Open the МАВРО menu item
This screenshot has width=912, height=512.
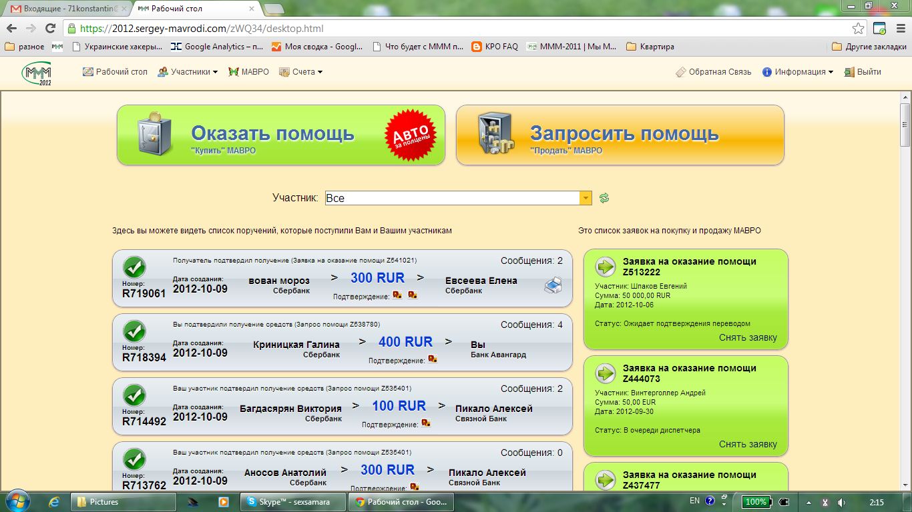pos(248,72)
